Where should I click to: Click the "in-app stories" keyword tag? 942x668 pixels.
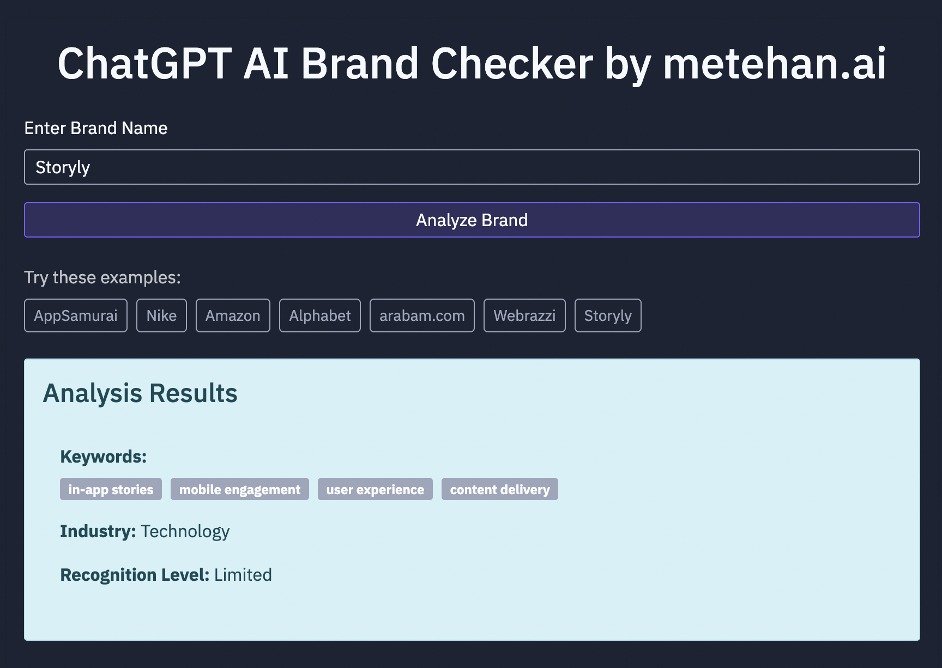click(111, 489)
